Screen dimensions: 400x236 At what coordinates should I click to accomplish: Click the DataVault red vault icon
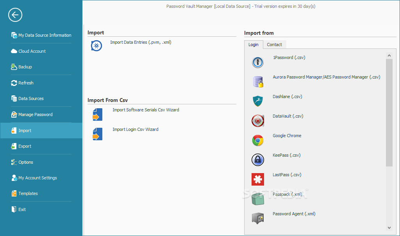point(257,121)
